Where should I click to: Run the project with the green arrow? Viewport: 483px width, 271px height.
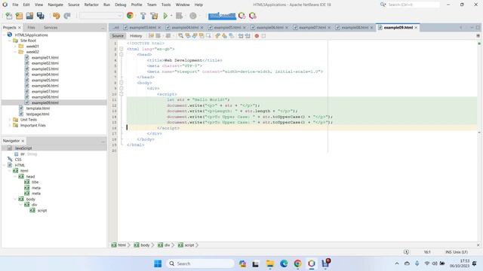[x=165, y=16]
